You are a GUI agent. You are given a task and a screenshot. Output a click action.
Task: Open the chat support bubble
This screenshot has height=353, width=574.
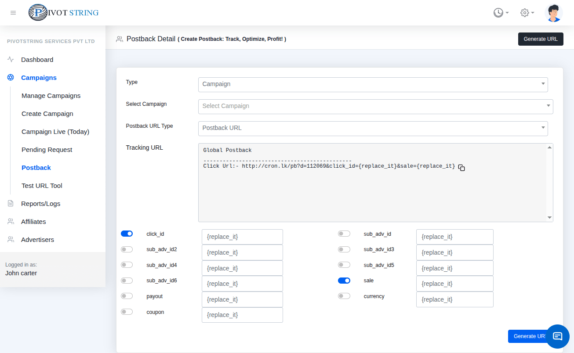557,336
